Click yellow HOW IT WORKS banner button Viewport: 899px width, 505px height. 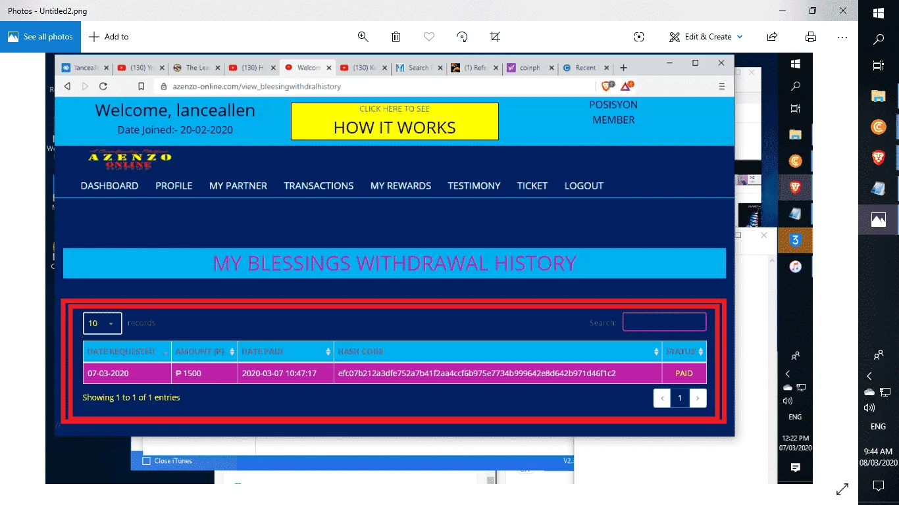click(x=395, y=121)
